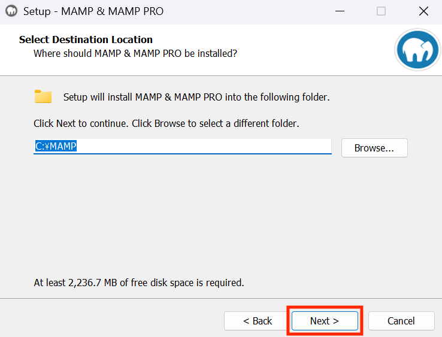
Task: Click the free disk space requirement text
Action: (x=139, y=283)
